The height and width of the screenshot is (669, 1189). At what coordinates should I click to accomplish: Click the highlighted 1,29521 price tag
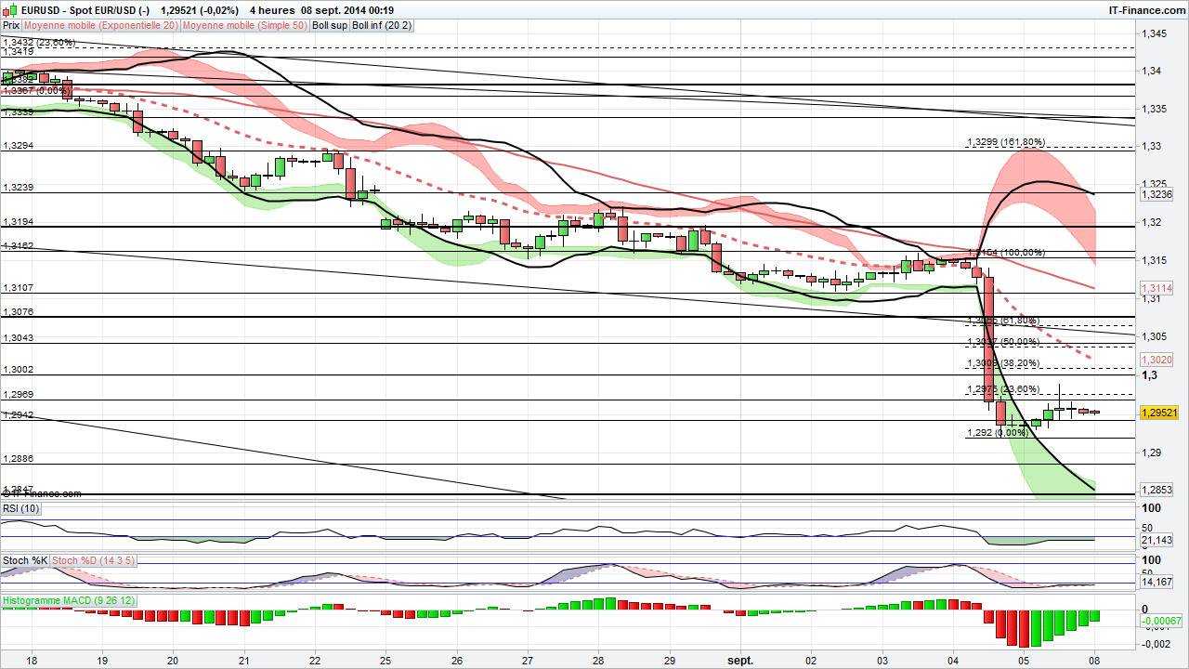1159,414
